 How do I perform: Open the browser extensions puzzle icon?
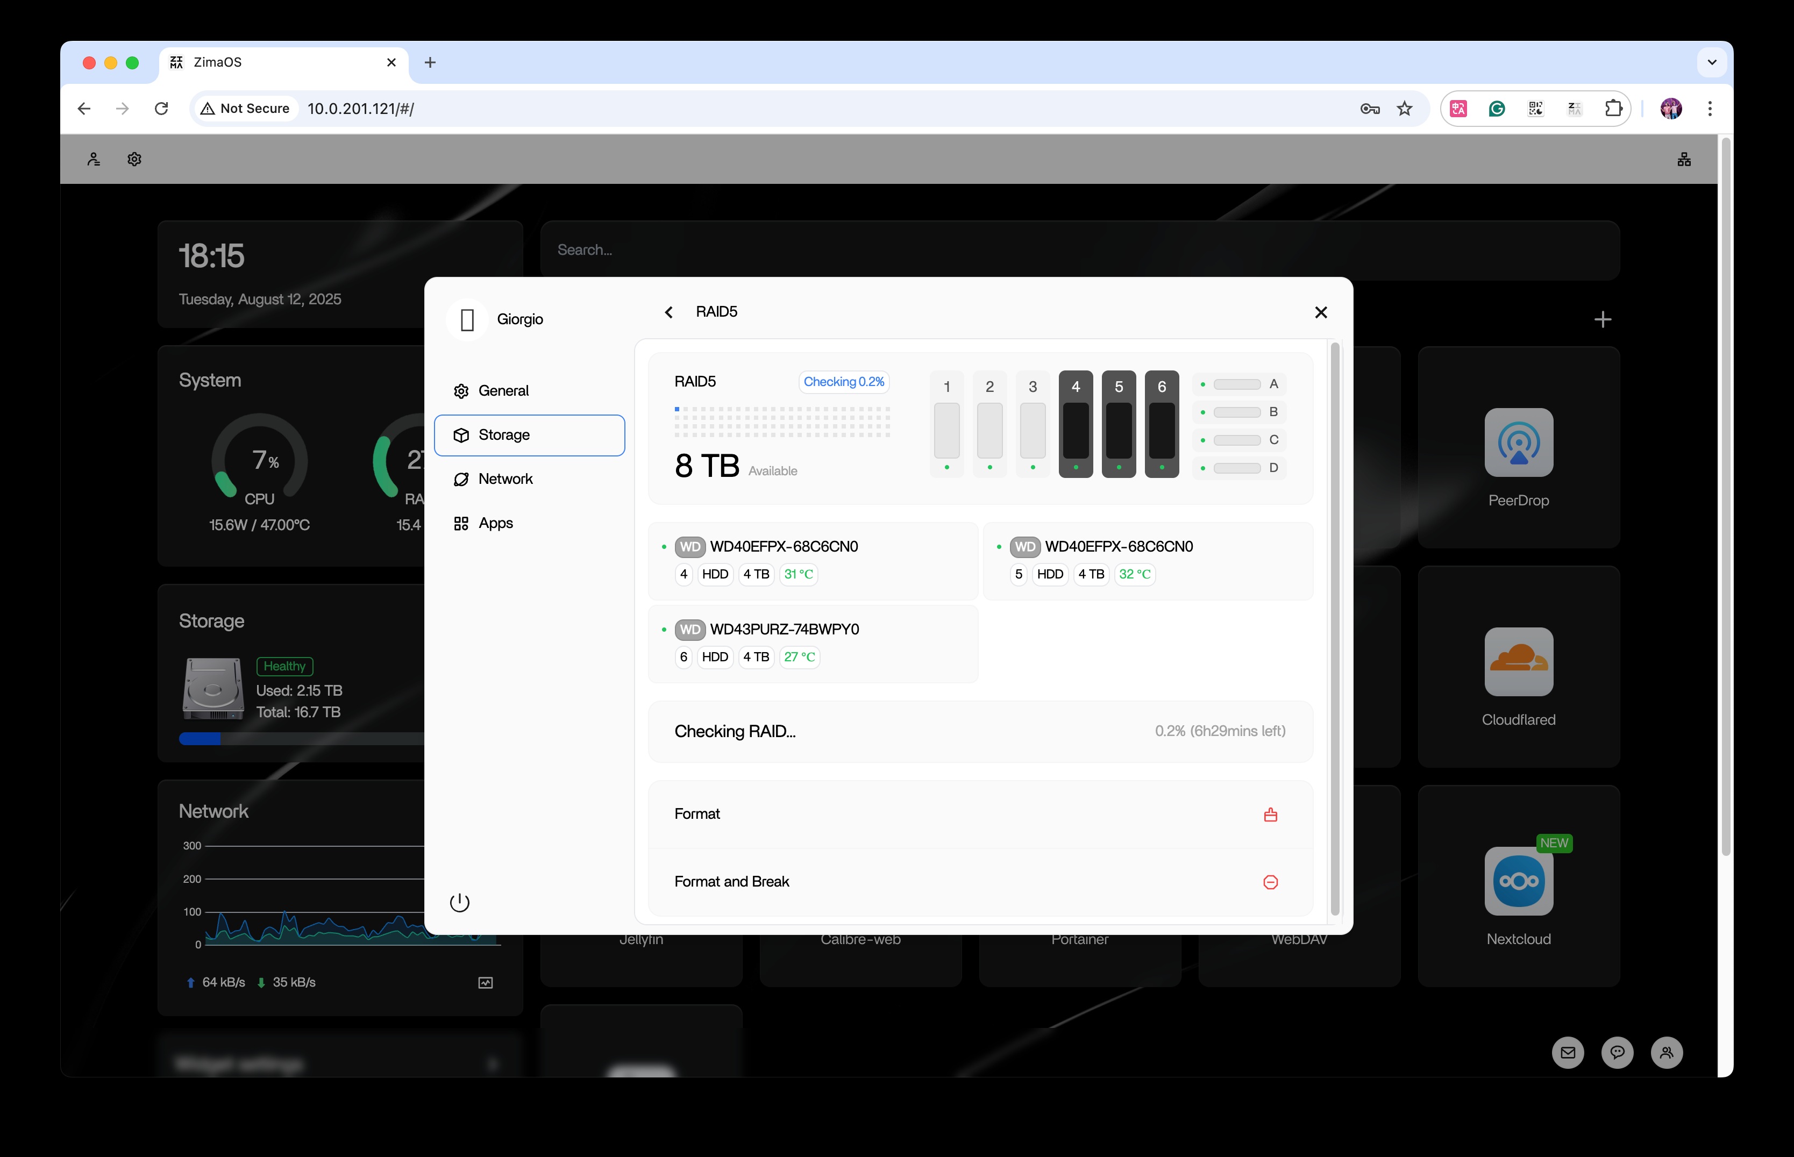[1613, 108]
